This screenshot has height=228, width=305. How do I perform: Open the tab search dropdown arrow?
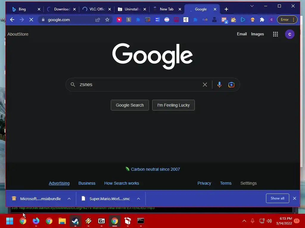pyautogui.click(x=252, y=6)
